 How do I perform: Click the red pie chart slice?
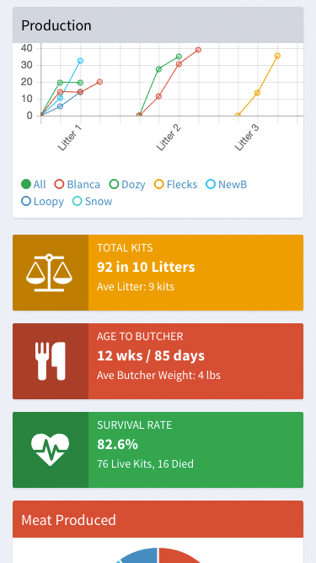pyautogui.click(x=181, y=555)
